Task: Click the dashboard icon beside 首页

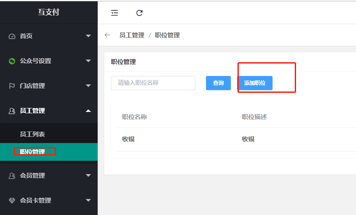Action: (x=12, y=36)
